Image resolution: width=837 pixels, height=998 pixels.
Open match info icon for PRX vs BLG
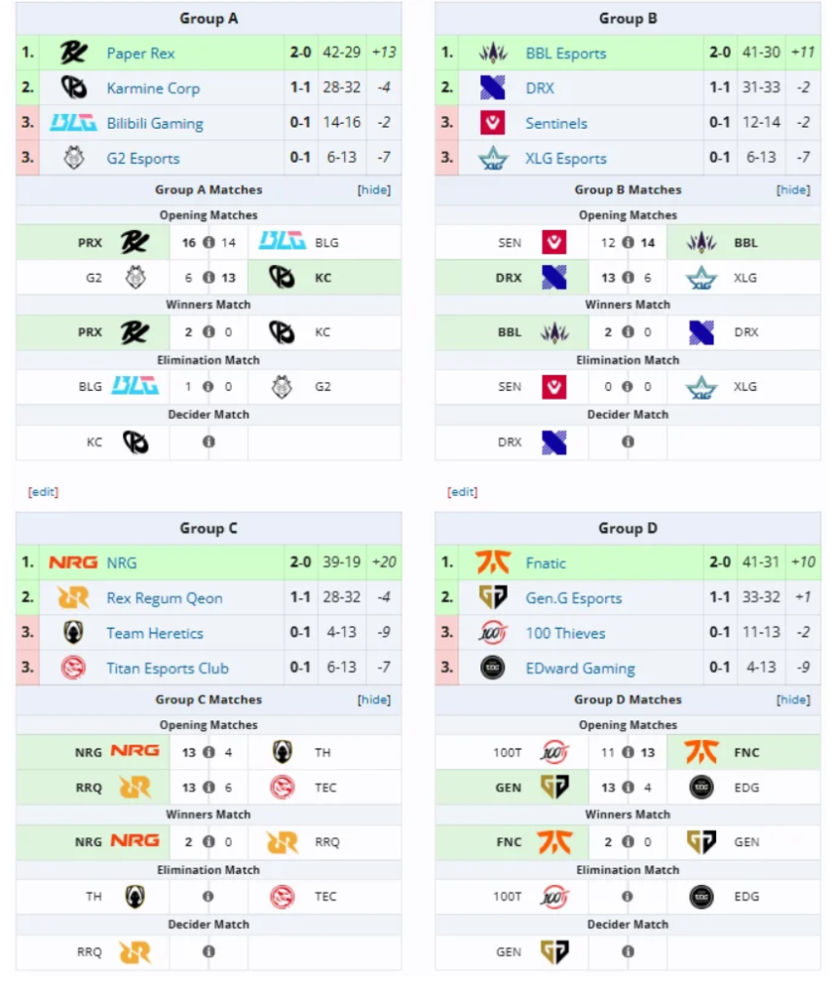pyautogui.click(x=209, y=243)
